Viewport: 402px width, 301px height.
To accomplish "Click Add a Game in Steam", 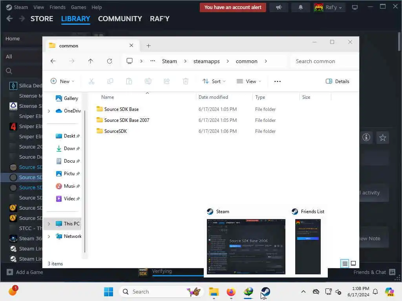I will 25,272.
